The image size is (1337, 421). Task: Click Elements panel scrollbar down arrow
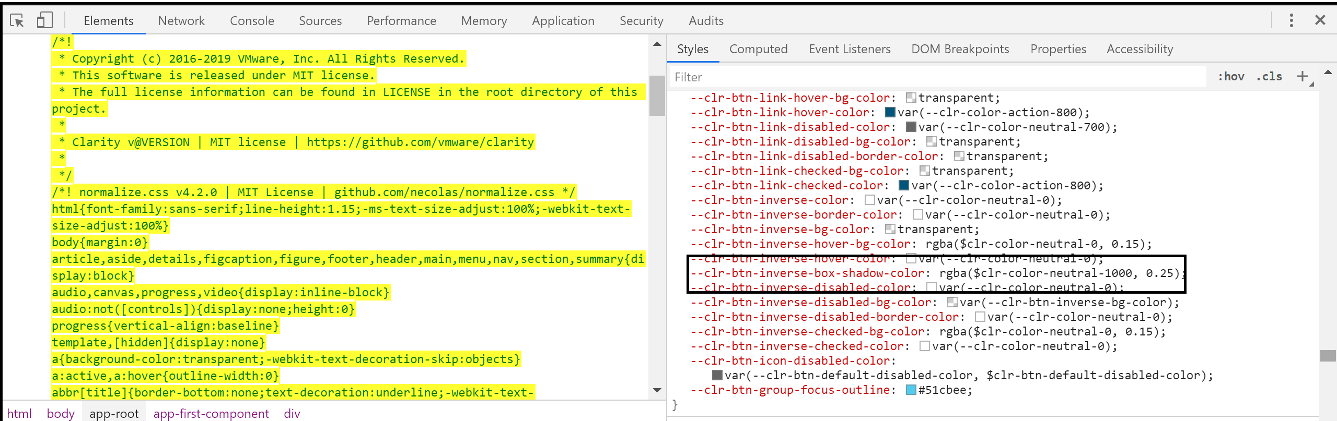[x=657, y=390]
